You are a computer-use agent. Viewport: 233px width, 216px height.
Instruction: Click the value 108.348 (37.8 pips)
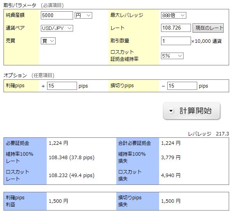coord(72,158)
